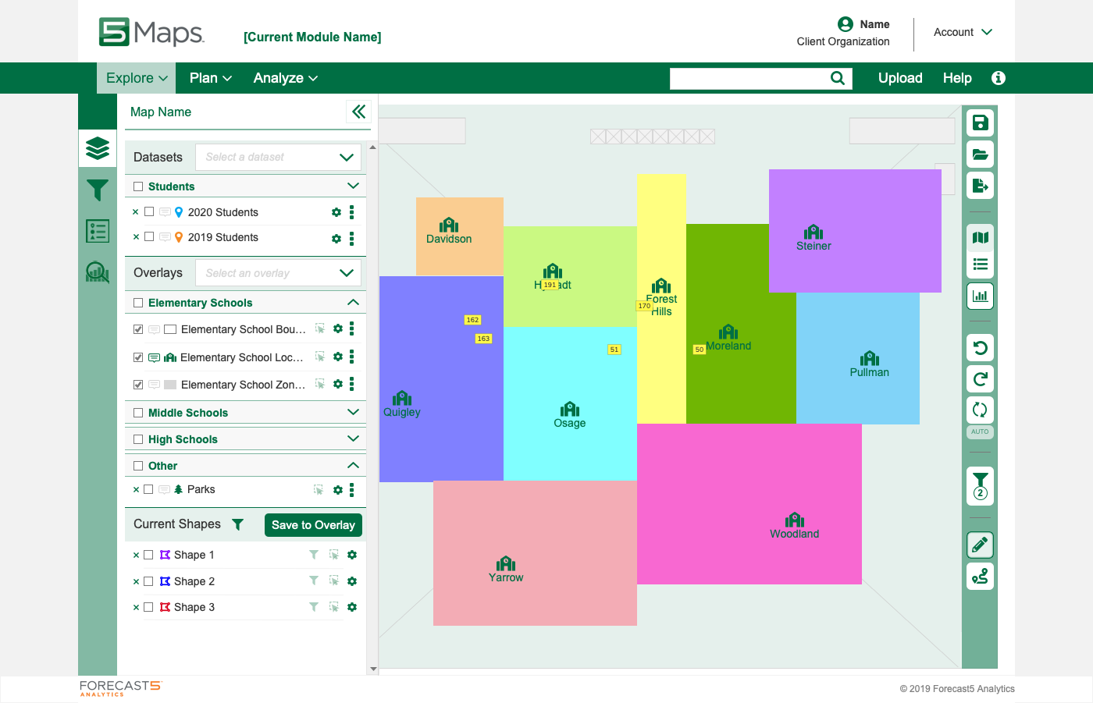The height and width of the screenshot is (703, 1093).
Task: Open the Account dropdown
Action: point(963,32)
